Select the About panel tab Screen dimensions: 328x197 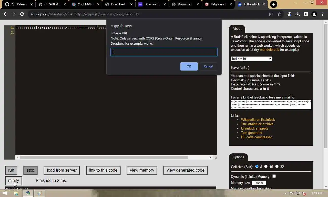coord(237,28)
